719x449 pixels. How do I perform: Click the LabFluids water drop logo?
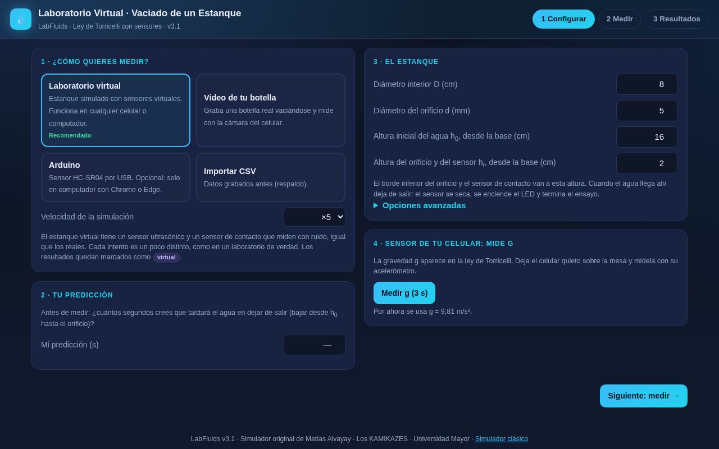(x=21, y=19)
